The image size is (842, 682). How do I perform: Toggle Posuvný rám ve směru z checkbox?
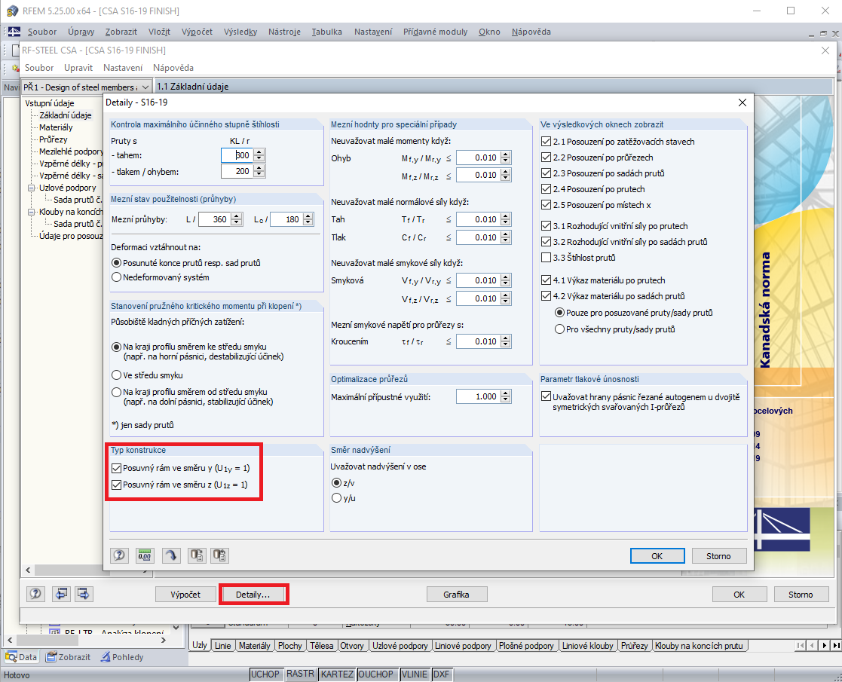tap(116, 485)
